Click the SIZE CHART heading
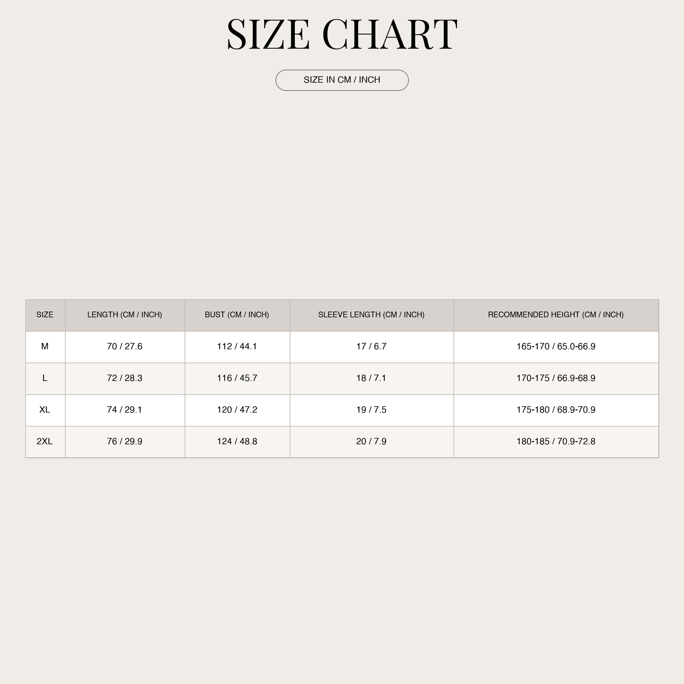The image size is (684, 684). click(x=342, y=35)
